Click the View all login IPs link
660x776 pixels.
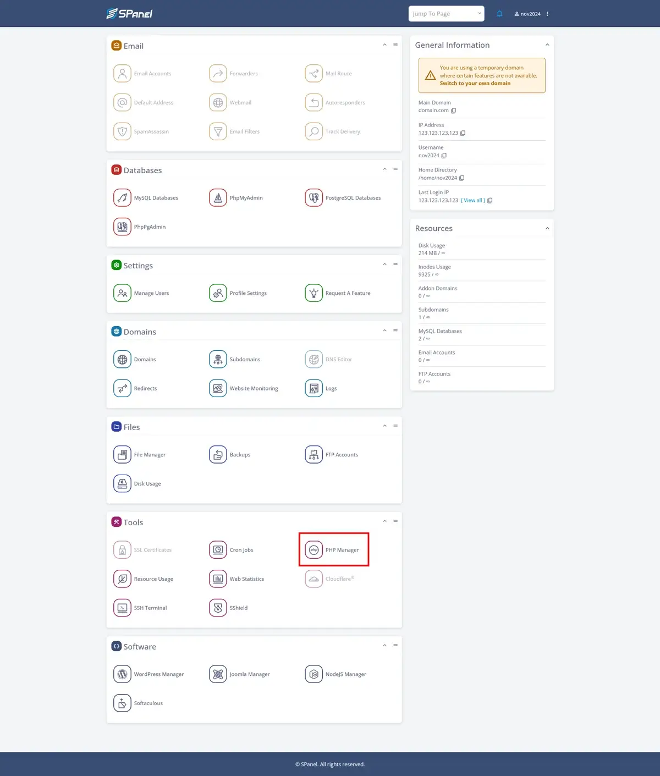pos(472,201)
